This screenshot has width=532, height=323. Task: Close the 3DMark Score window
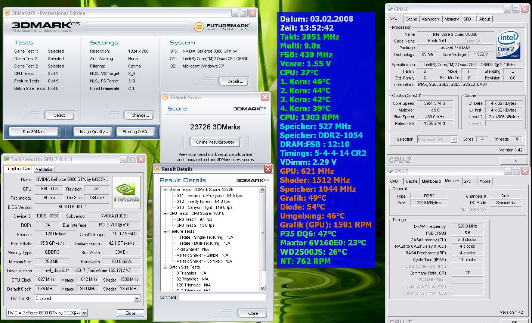pos(265,97)
